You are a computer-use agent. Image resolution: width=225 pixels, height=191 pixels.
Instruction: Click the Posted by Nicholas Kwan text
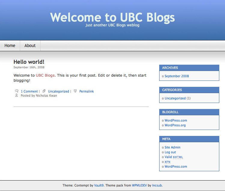pos(39,95)
